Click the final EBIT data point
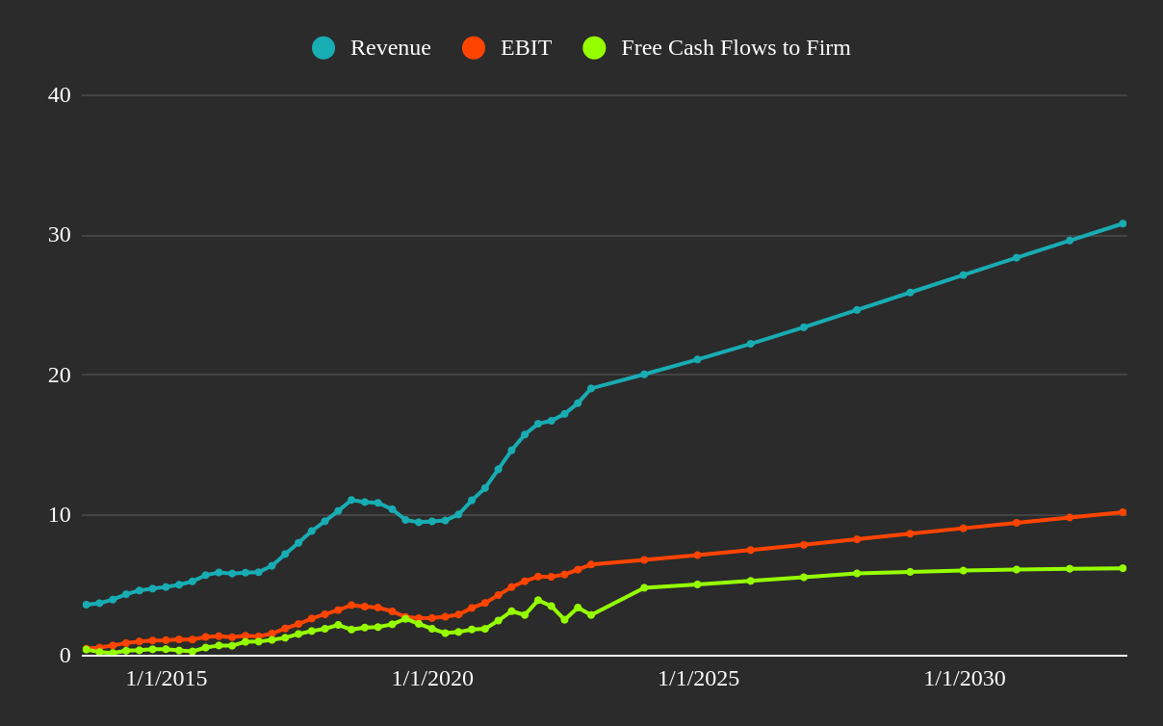The height and width of the screenshot is (726, 1163). point(1122,512)
